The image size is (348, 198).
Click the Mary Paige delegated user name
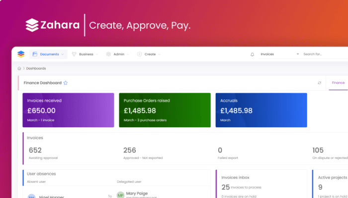137,194
